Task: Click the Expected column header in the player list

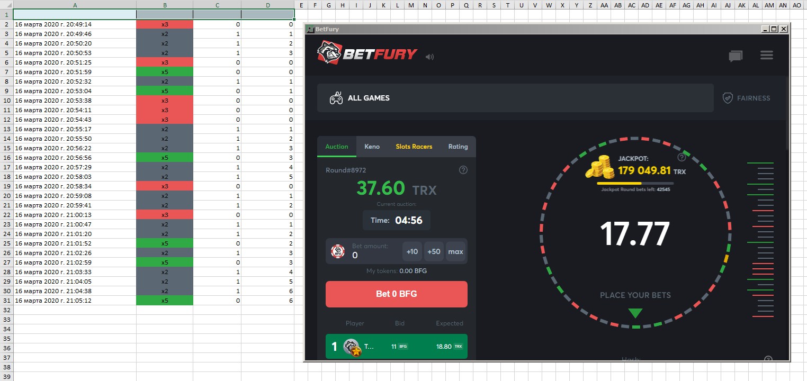Action: (450, 323)
